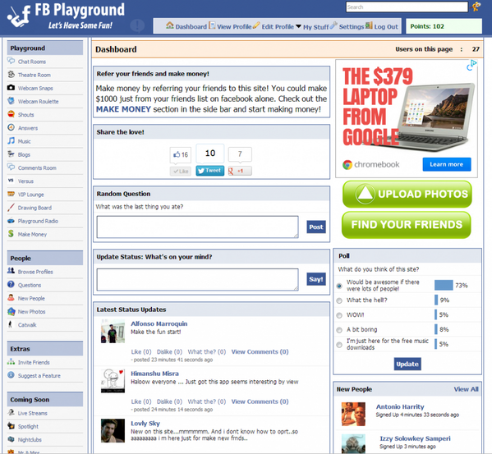Image resolution: width=492 pixels, height=454 pixels.
Task: Like Alfonso Marroquin's status update
Action: click(141, 351)
